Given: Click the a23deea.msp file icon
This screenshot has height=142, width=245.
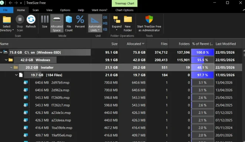Looking at the screenshot, I should tap(26, 120).
